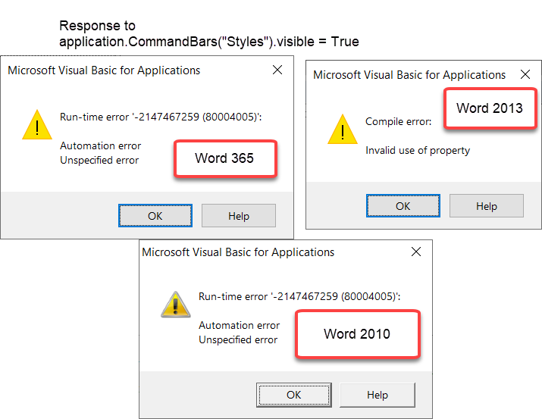Viewport: 542px width, 419px height.
Task: Click the Word 2010 dialog title bar text
Action: [x=238, y=252]
